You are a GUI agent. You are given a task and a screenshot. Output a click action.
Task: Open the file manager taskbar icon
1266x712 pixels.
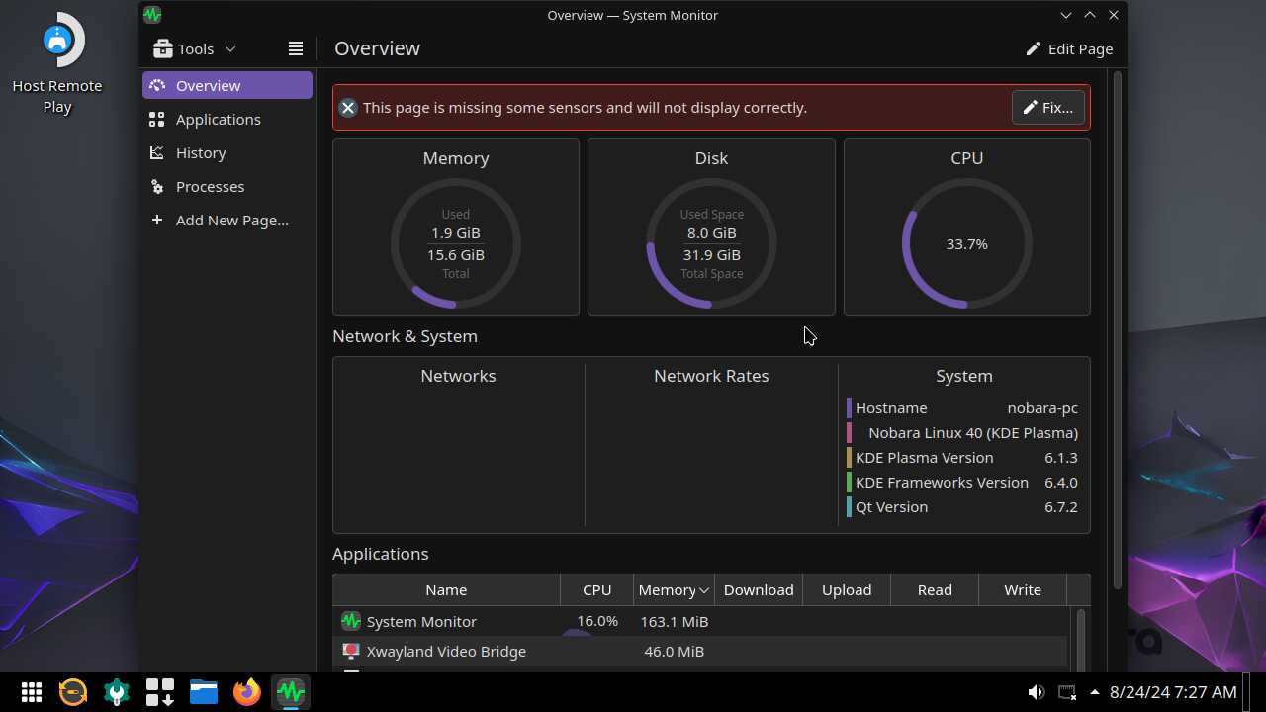[204, 692]
